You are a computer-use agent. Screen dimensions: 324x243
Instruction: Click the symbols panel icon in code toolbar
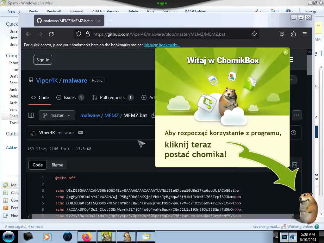pyautogui.click(x=295, y=165)
